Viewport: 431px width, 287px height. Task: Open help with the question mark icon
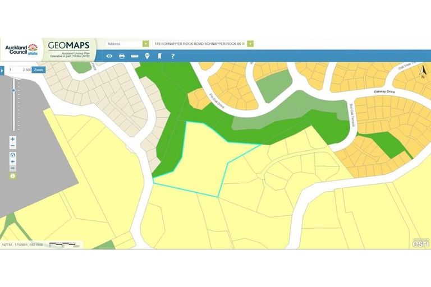(173, 56)
